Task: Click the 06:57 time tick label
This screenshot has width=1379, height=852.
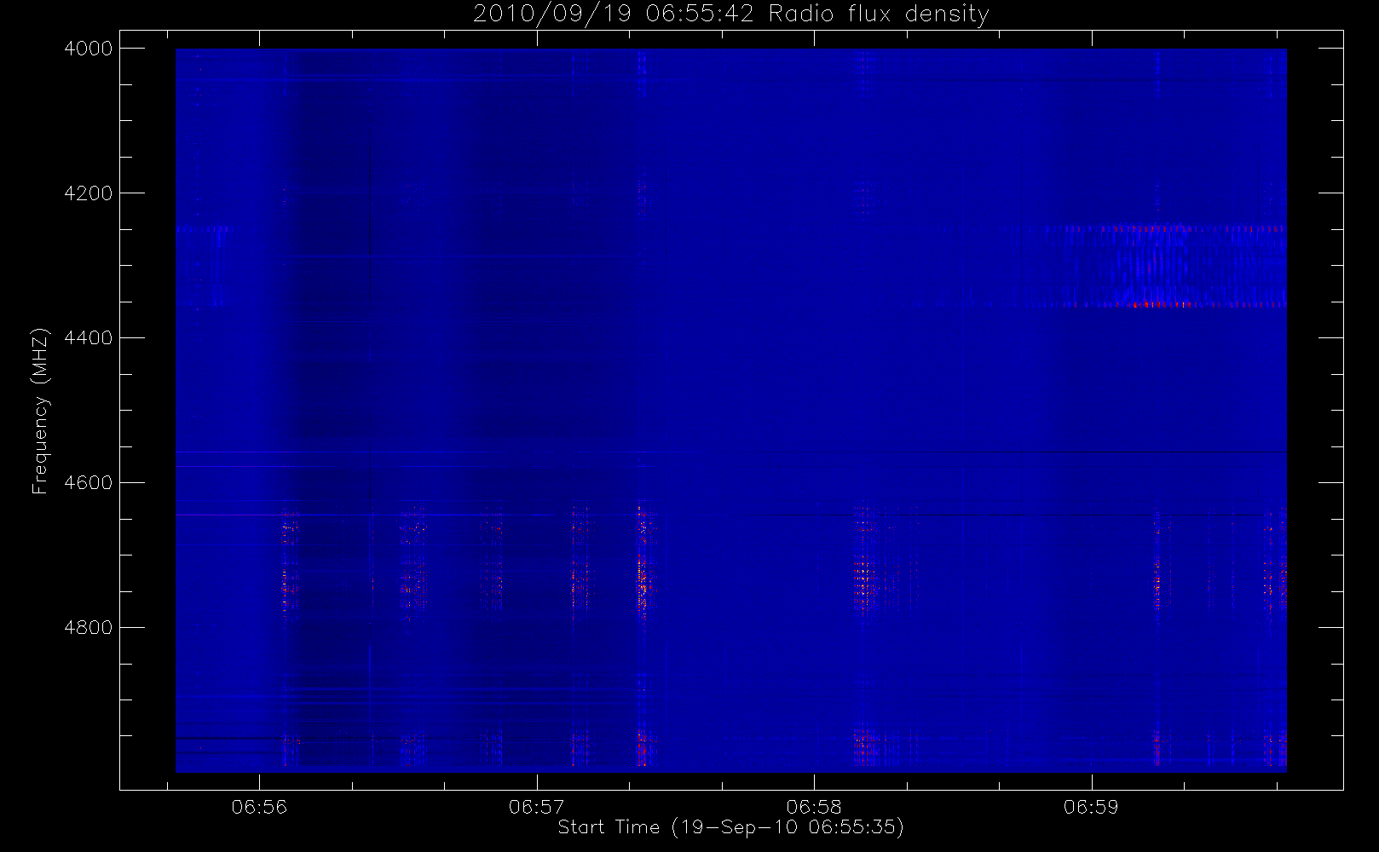Action: point(537,807)
